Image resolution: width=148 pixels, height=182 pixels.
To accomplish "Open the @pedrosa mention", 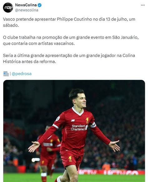I will (22, 74).
